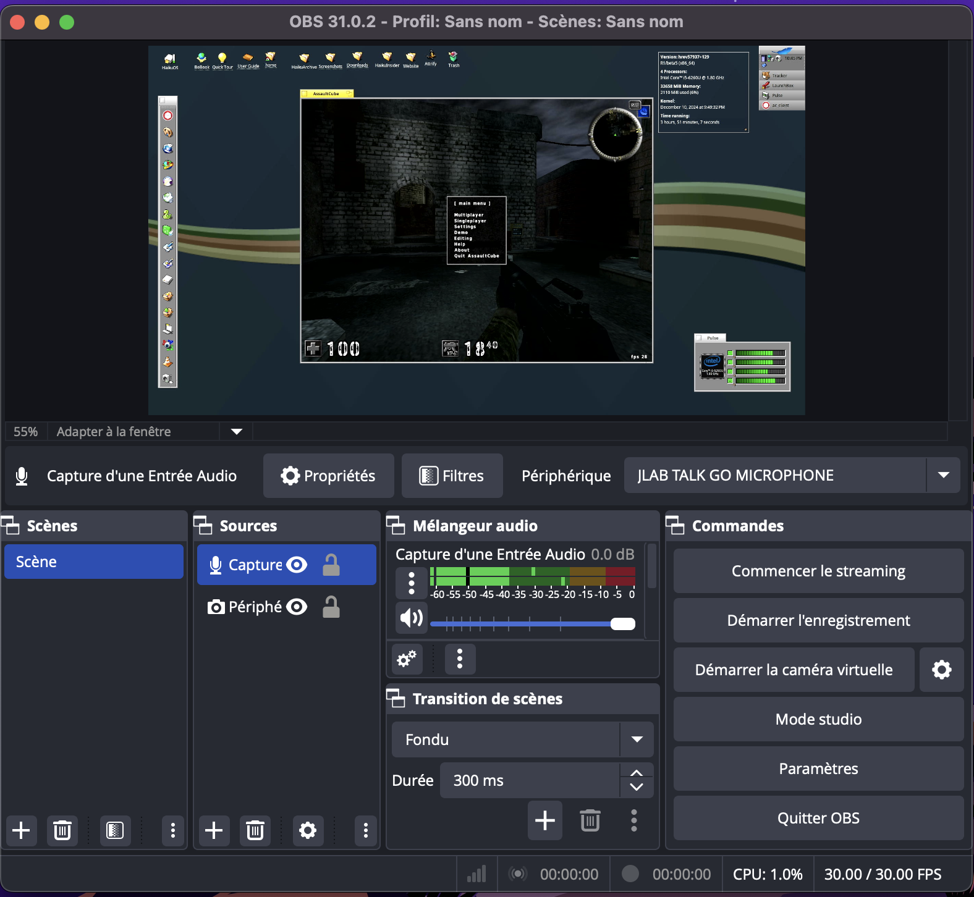
Task: Click the 55% zoom label
Action: pyautogui.click(x=26, y=431)
